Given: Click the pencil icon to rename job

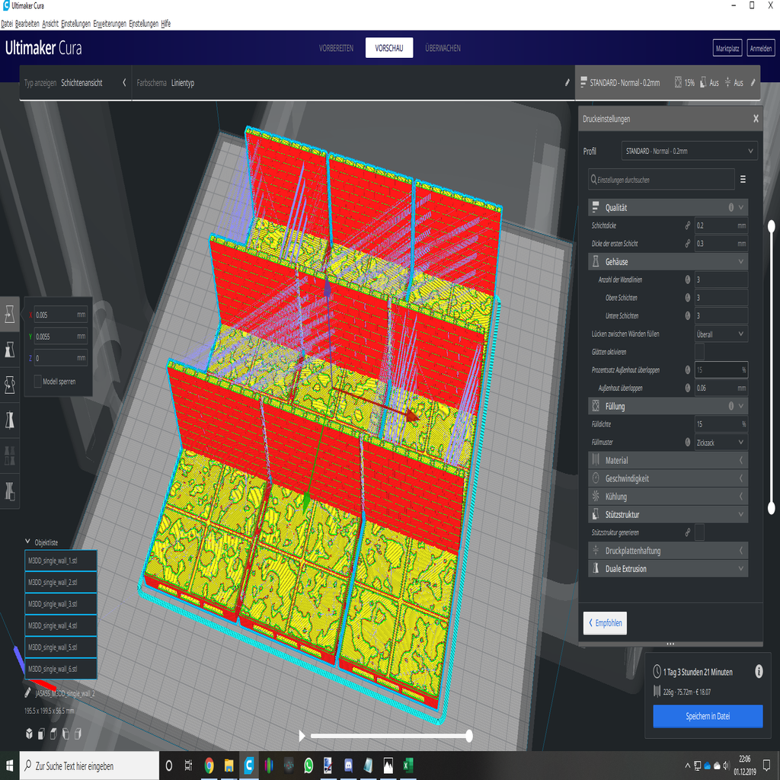Looking at the screenshot, I should click(x=28, y=692).
